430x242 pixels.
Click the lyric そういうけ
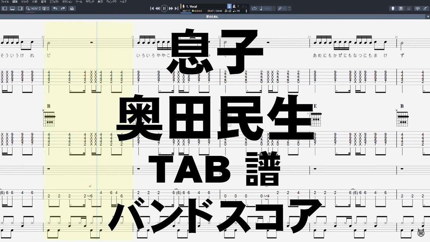[x=12, y=55]
